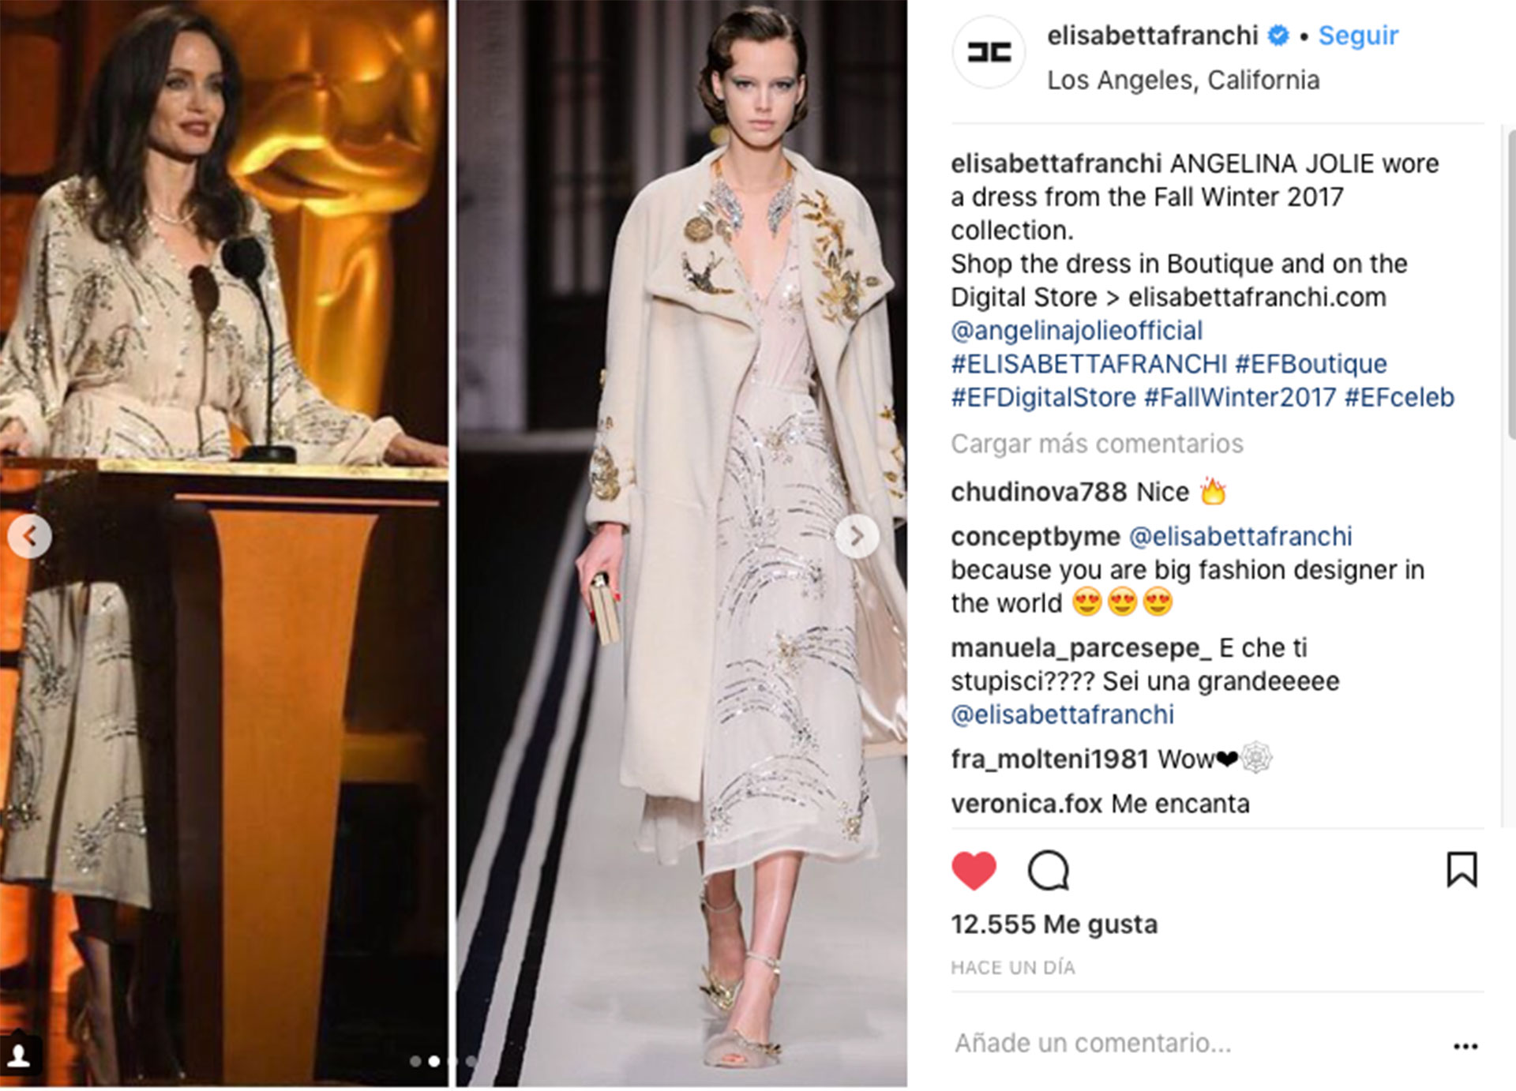
Task: Open the chudinova788 commenter profile
Action: tap(1038, 492)
